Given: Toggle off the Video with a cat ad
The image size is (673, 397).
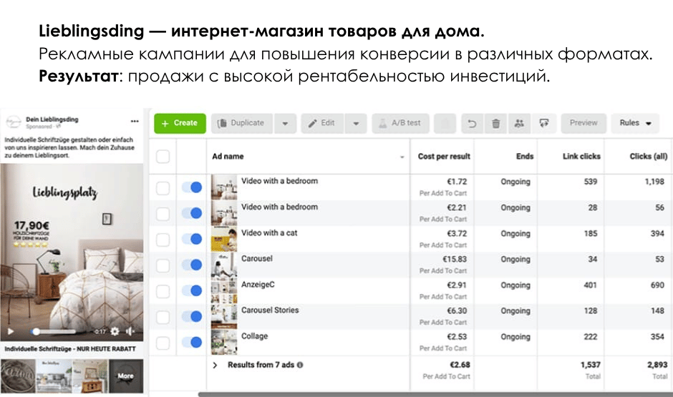Looking at the screenshot, I should 191,239.
